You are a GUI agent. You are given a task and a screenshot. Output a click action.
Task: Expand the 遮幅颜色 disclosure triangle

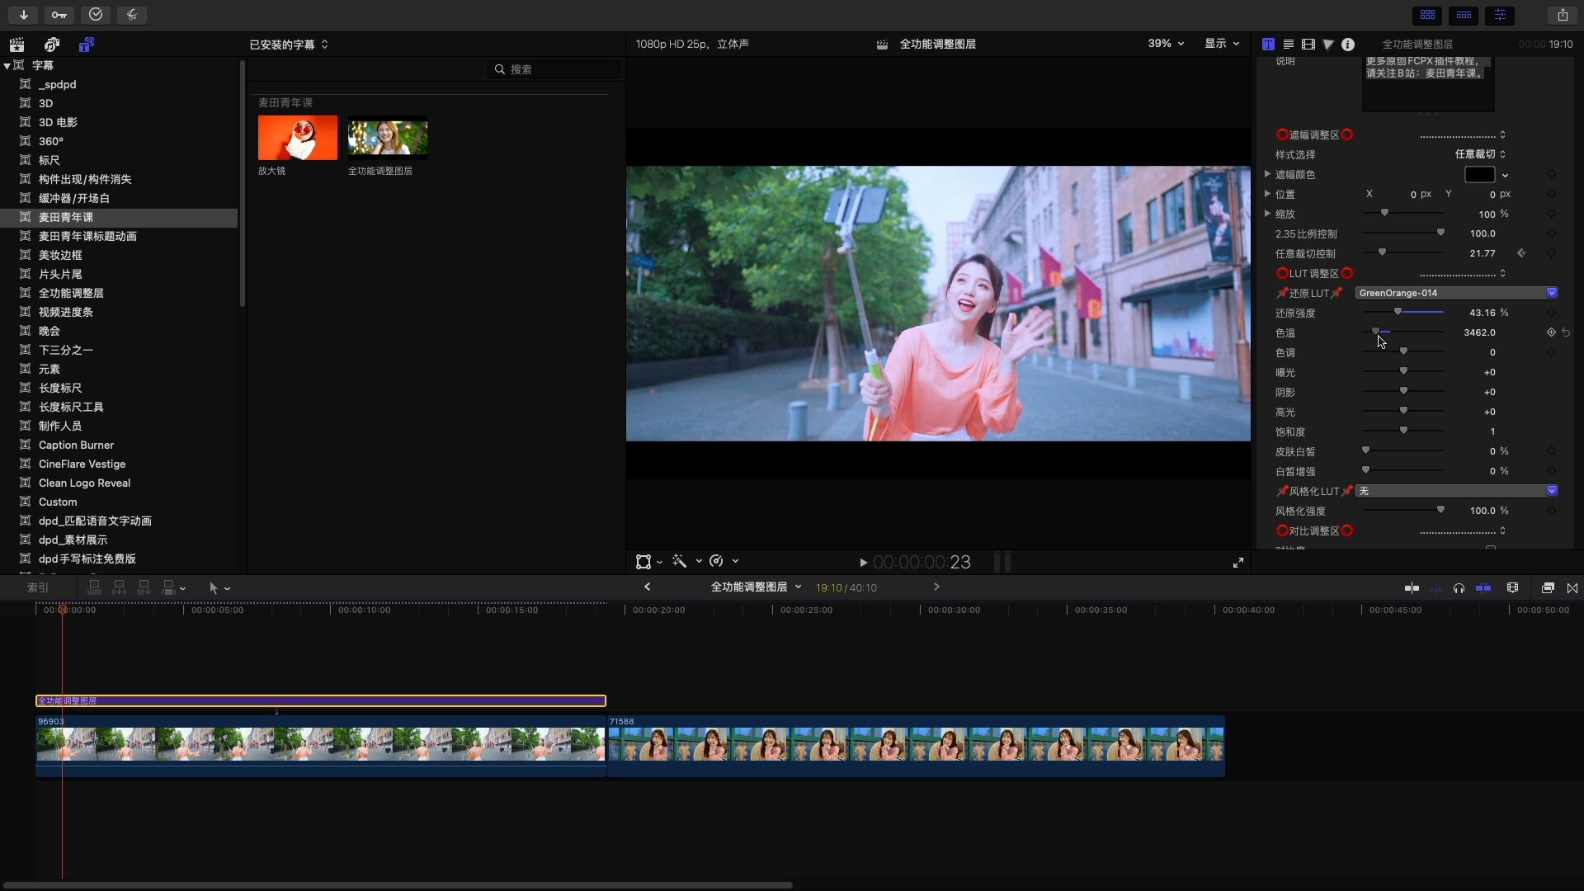click(x=1267, y=174)
